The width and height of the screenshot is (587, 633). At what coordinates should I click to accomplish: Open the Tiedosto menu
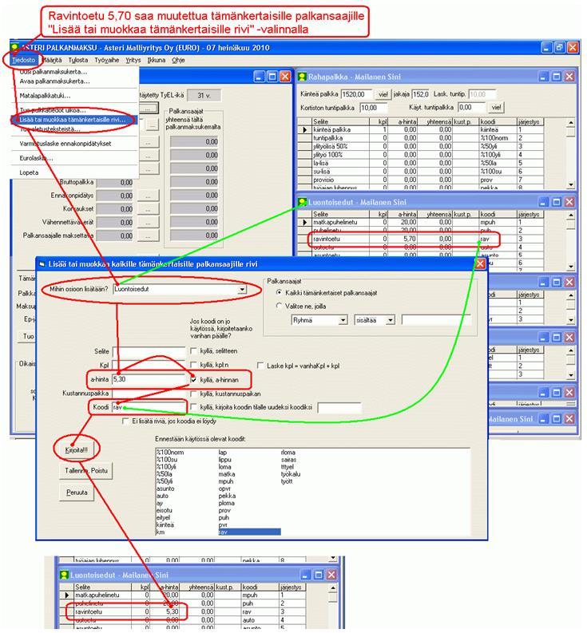(23, 60)
